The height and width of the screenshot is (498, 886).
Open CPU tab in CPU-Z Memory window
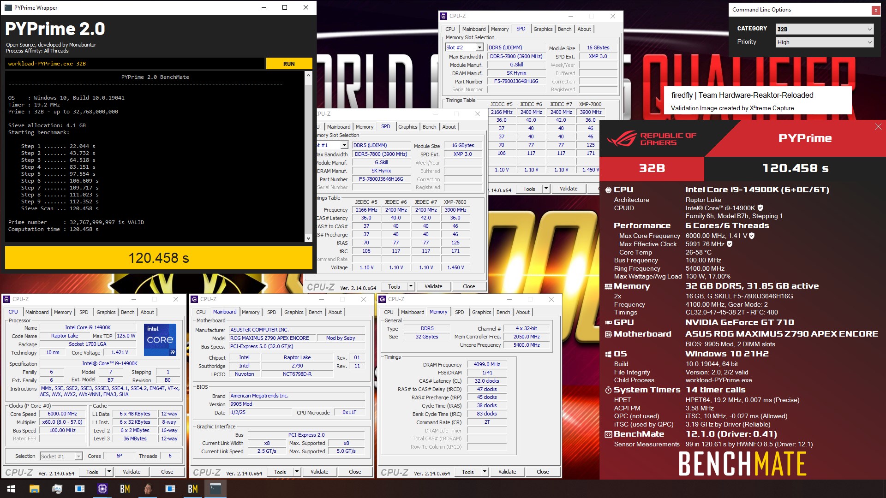coord(389,312)
